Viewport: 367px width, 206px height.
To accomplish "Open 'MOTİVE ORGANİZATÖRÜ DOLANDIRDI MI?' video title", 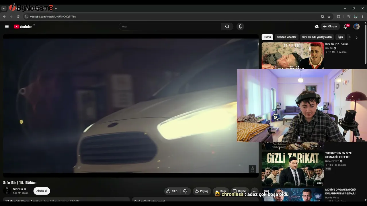I will coord(340,191).
